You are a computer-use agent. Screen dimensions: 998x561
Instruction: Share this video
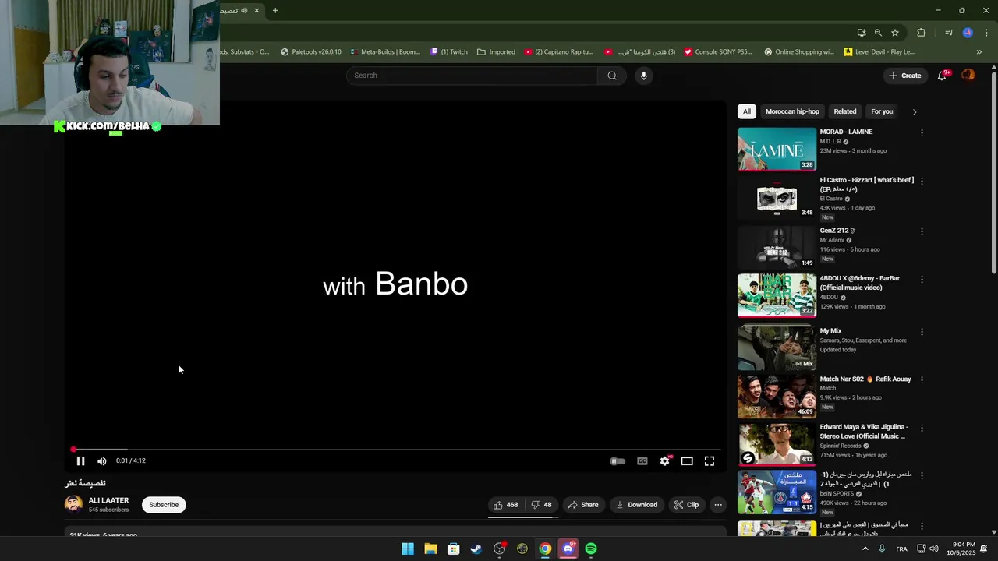(x=583, y=505)
